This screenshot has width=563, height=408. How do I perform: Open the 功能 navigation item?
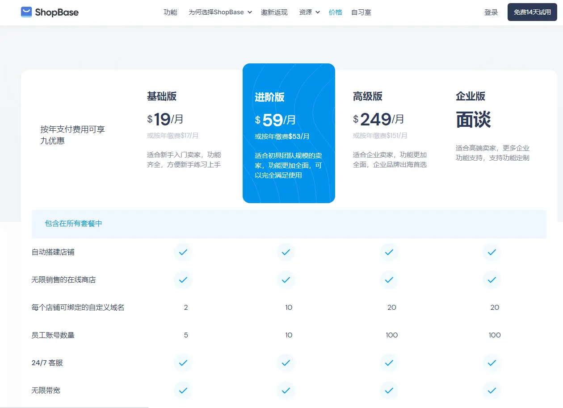point(170,12)
